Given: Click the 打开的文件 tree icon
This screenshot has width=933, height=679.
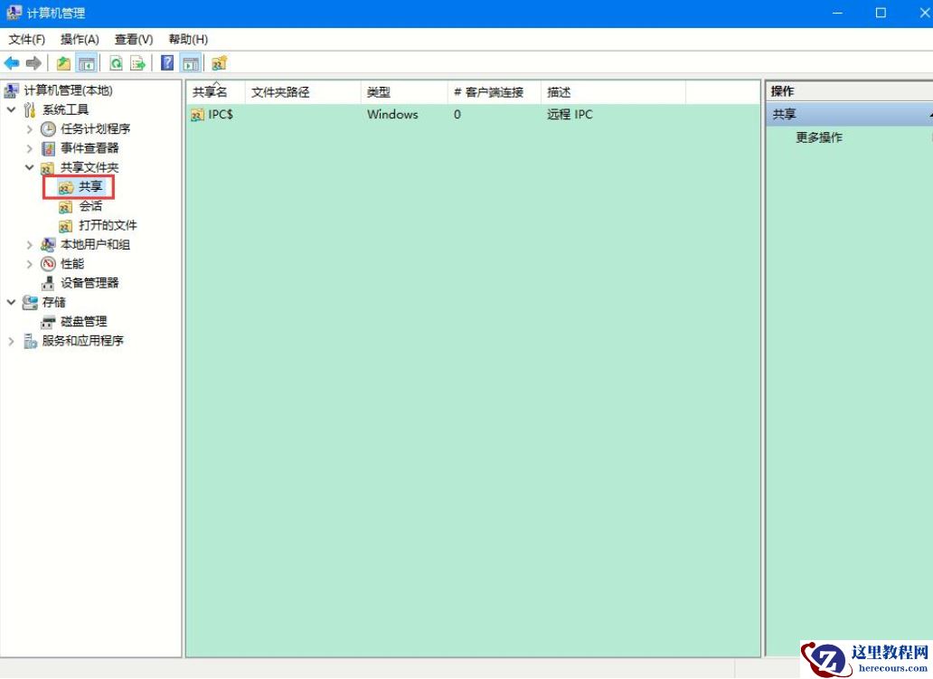Looking at the screenshot, I should pos(65,225).
